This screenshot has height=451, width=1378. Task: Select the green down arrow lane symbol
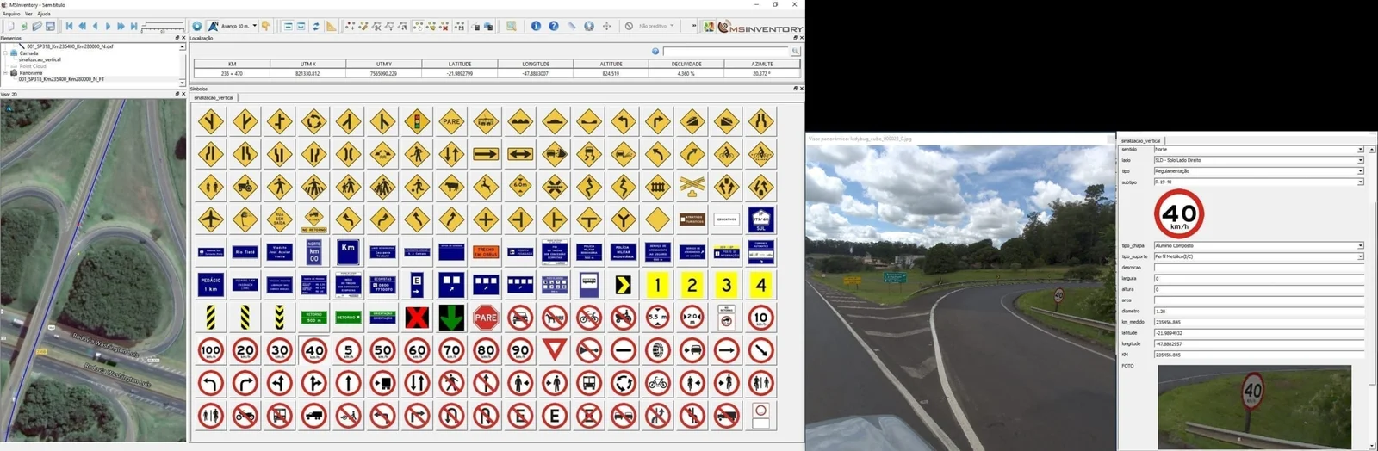coord(451,318)
